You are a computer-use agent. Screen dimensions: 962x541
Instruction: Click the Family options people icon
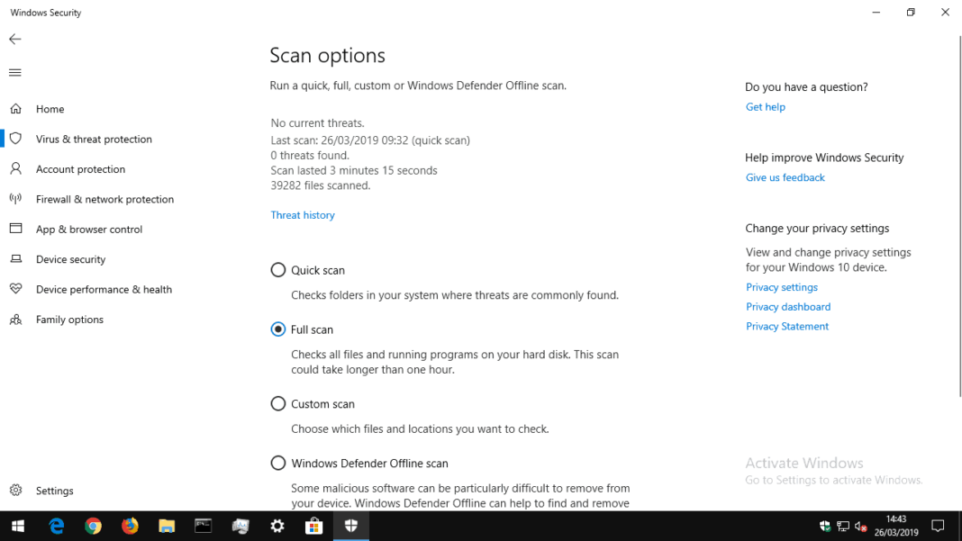[x=15, y=320]
